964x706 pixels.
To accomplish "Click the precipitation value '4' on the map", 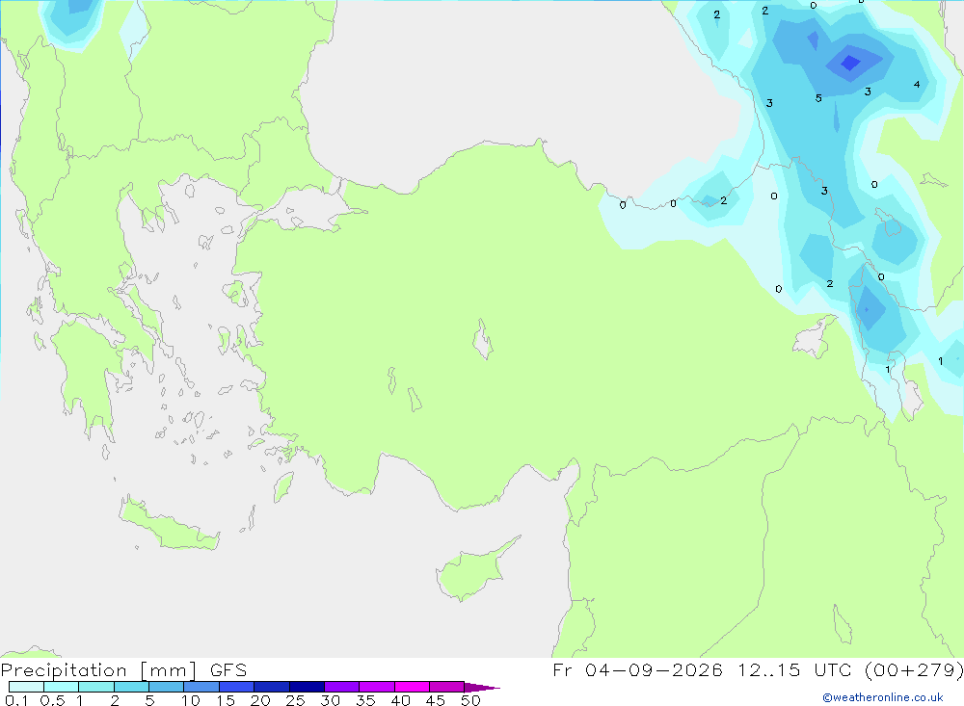I will 917,84.
